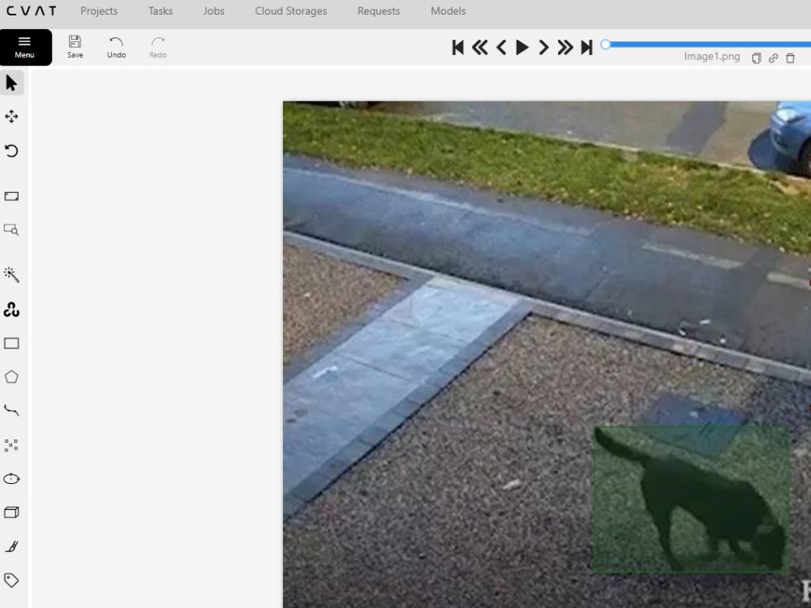Copy the Image1.png filename
The width and height of the screenshot is (811, 608).
[x=756, y=58]
